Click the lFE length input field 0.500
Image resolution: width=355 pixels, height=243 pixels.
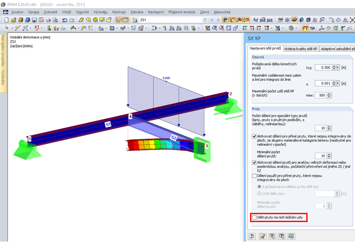tap(323, 67)
